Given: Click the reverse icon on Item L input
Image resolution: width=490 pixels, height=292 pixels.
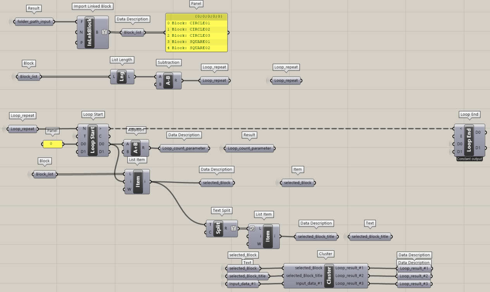Looking at the screenshot, I should click(x=252, y=228).
